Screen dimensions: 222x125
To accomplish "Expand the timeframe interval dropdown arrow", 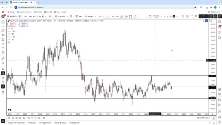I will [x=45, y=16].
